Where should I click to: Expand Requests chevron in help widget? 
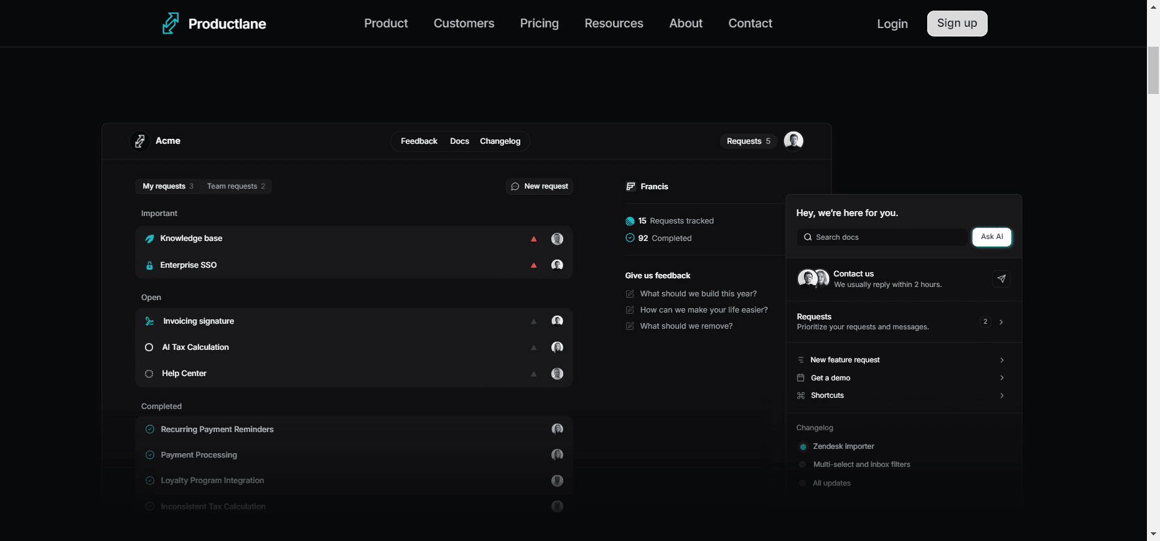[x=1001, y=322]
